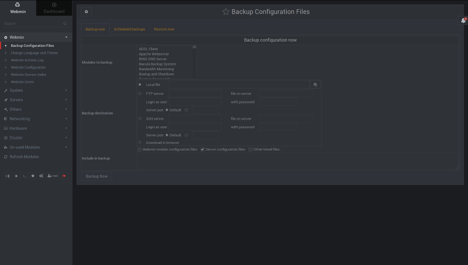Switch to Scheduled backups tab
The height and width of the screenshot is (265, 468).
coord(129,29)
